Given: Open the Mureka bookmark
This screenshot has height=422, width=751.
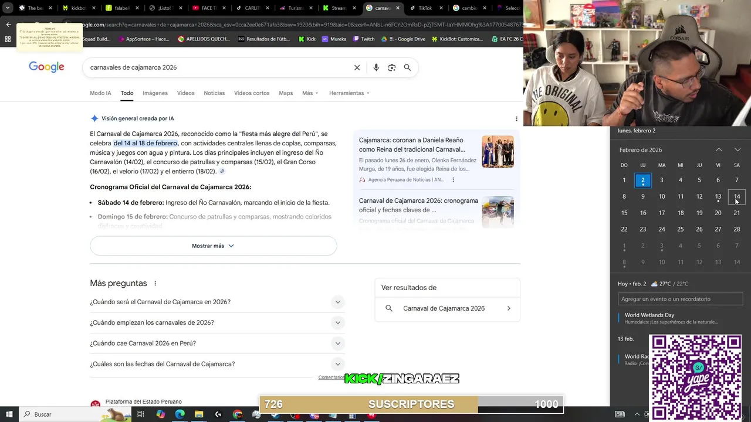Looking at the screenshot, I should [x=334, y=39].
